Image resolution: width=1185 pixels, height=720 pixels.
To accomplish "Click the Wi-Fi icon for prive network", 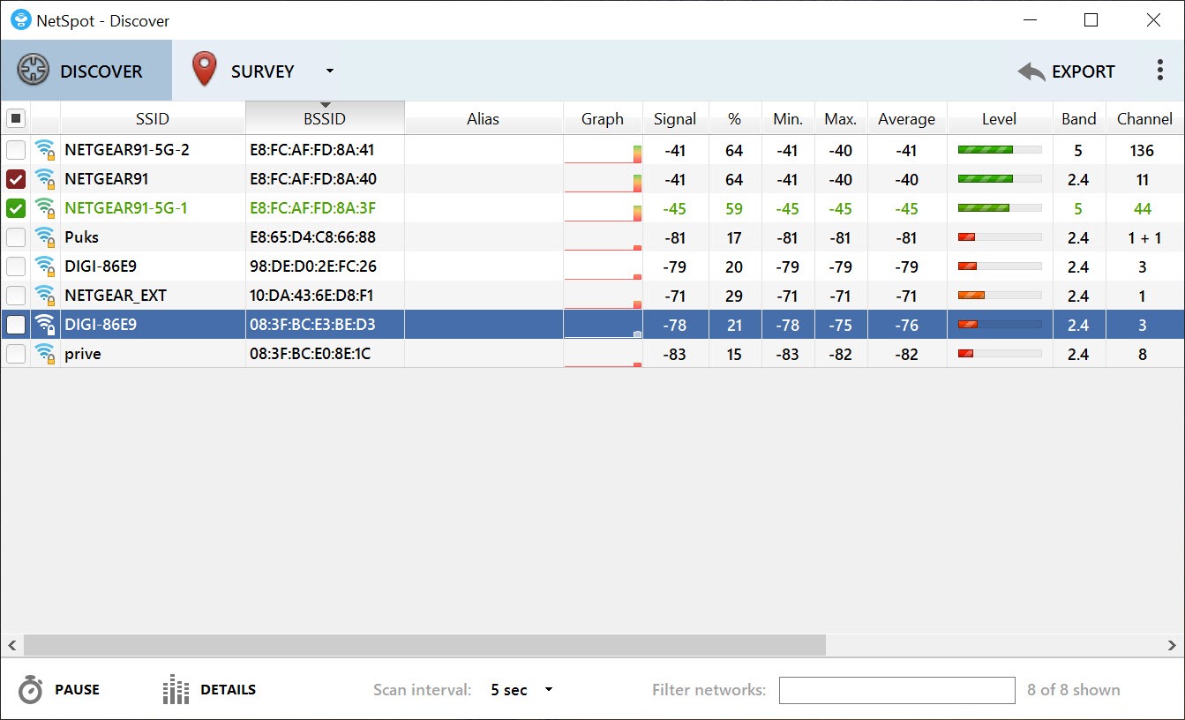I will (45, 354).
